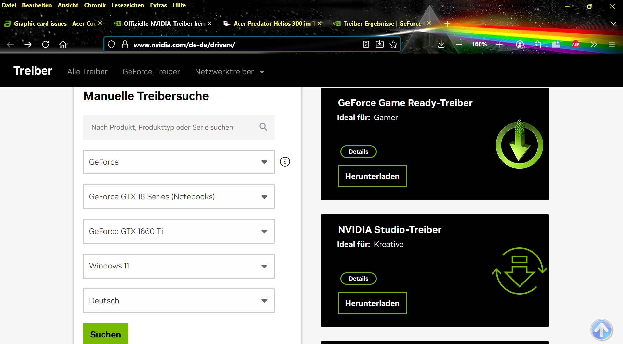Open the Lesezeichen menu

coord(128,5)
